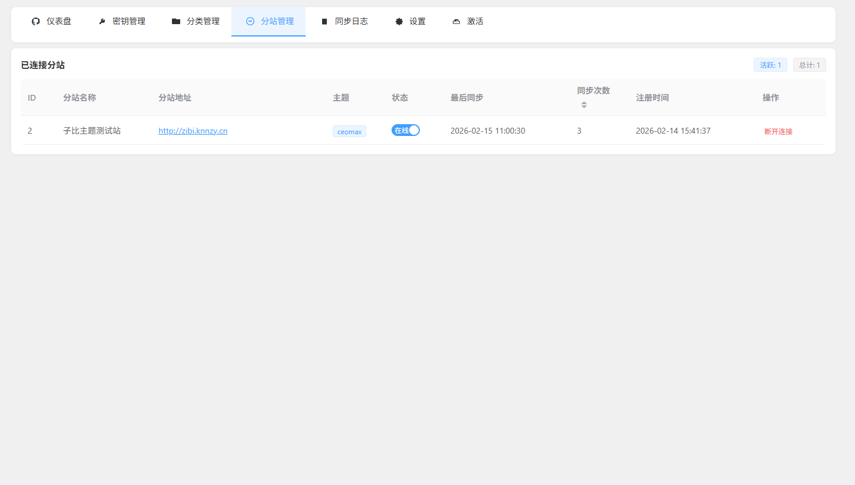Viewport: 855px width, 485px height.
Task: Click the 总计: 1 badge
Action: click(x=809, y=65)
